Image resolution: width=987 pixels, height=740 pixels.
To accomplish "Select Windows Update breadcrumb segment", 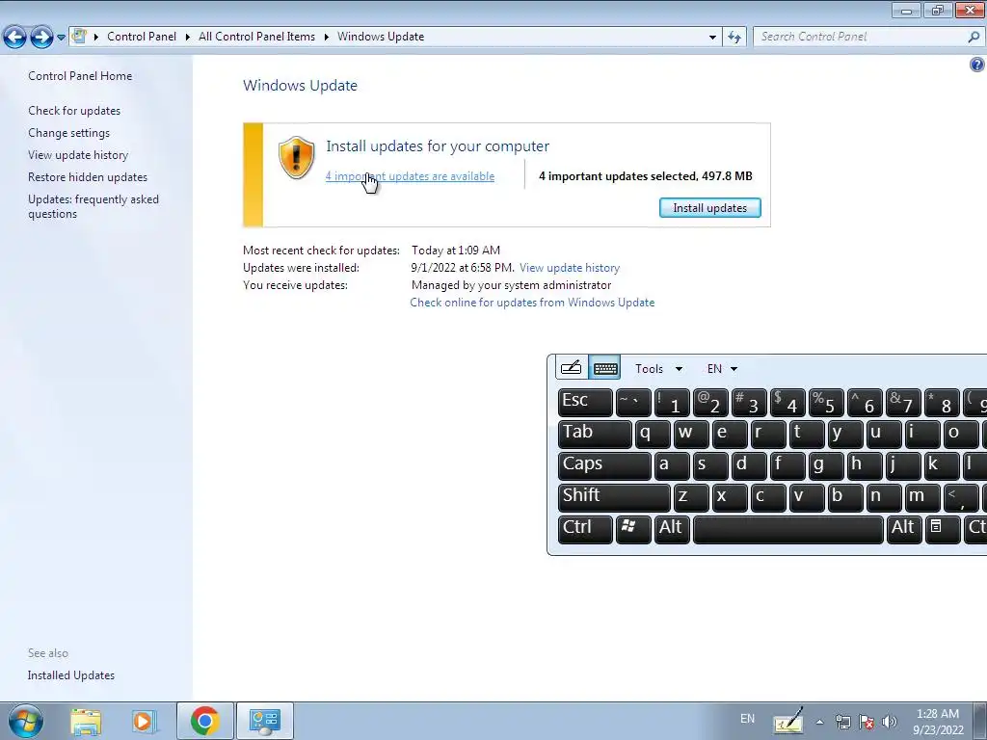I will point(381,37).
